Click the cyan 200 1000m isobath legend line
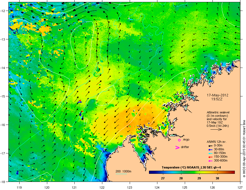The width and height of the screenshot is (246, 190). [x=121, y=174]
